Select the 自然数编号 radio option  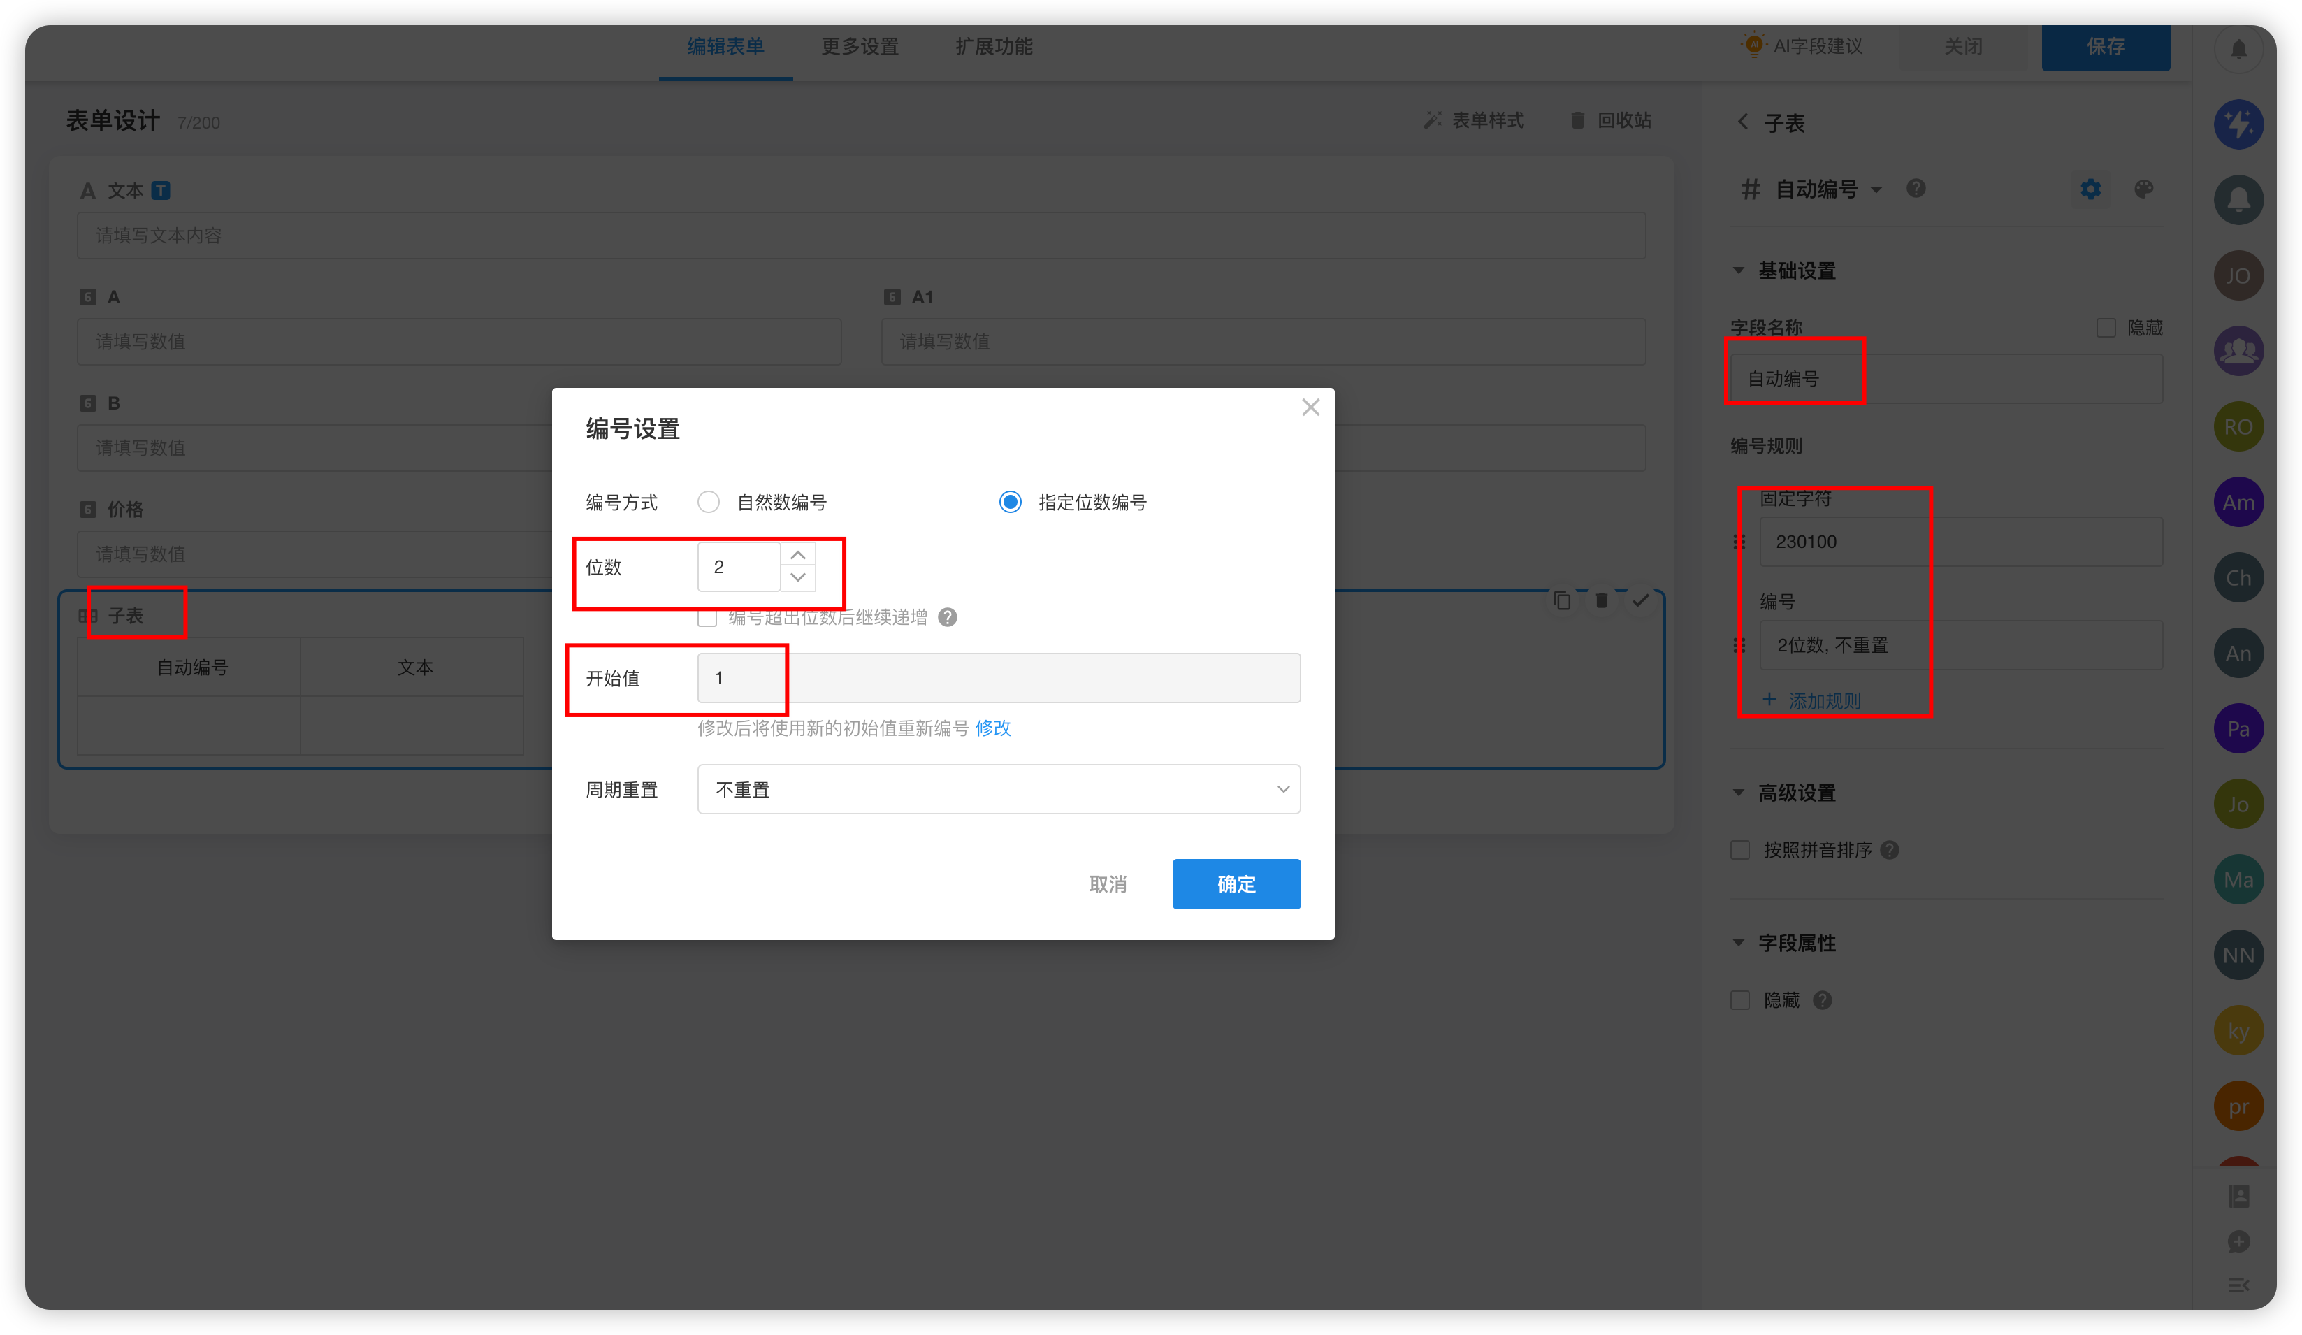(709, 503)
